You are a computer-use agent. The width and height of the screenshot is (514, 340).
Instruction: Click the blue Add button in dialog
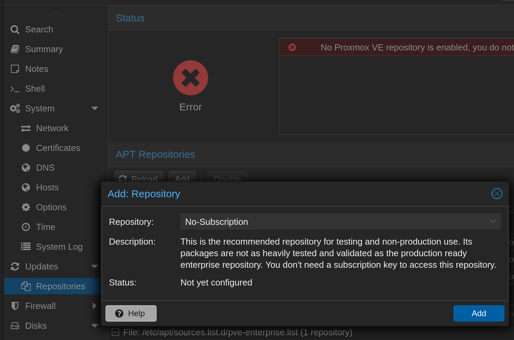point(479,313)
